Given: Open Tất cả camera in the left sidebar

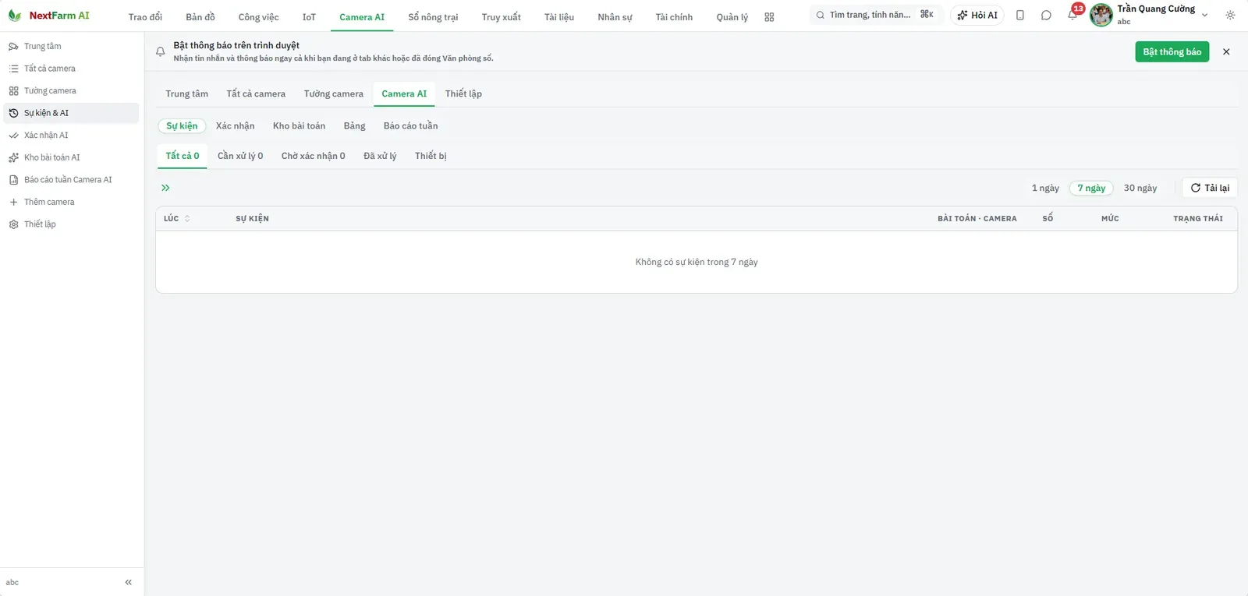Looking at the screenshot, I should point(71,69).
